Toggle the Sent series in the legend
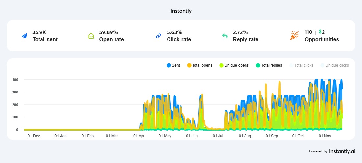Screen dimensions: 362x163 click(x=173, y=65)
